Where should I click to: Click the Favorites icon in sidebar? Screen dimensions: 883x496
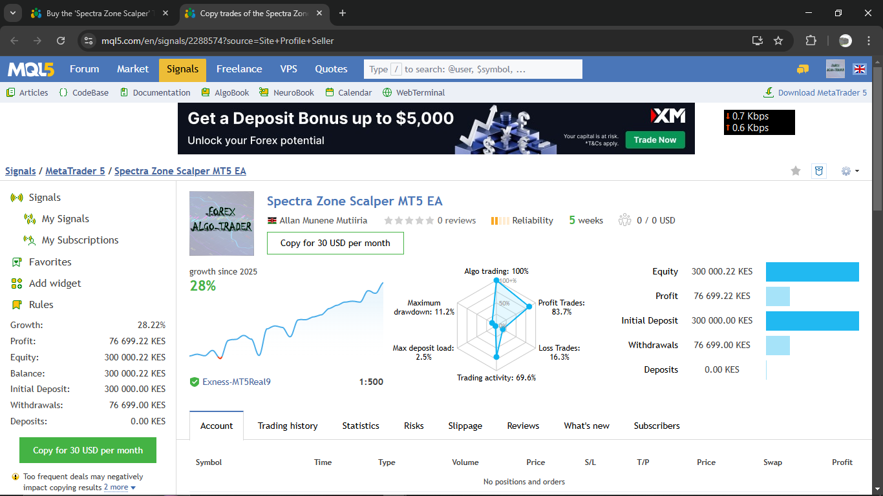[x=17, y=262]
